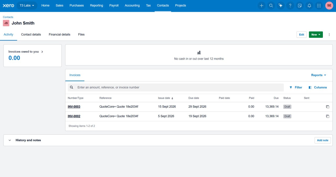Open the Contacts menu
This screenshot has width=336, height=177.
pos(163,6)
